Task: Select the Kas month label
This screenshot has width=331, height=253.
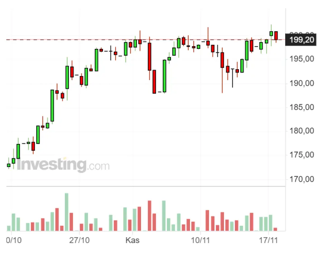Action: pos(133,240)
